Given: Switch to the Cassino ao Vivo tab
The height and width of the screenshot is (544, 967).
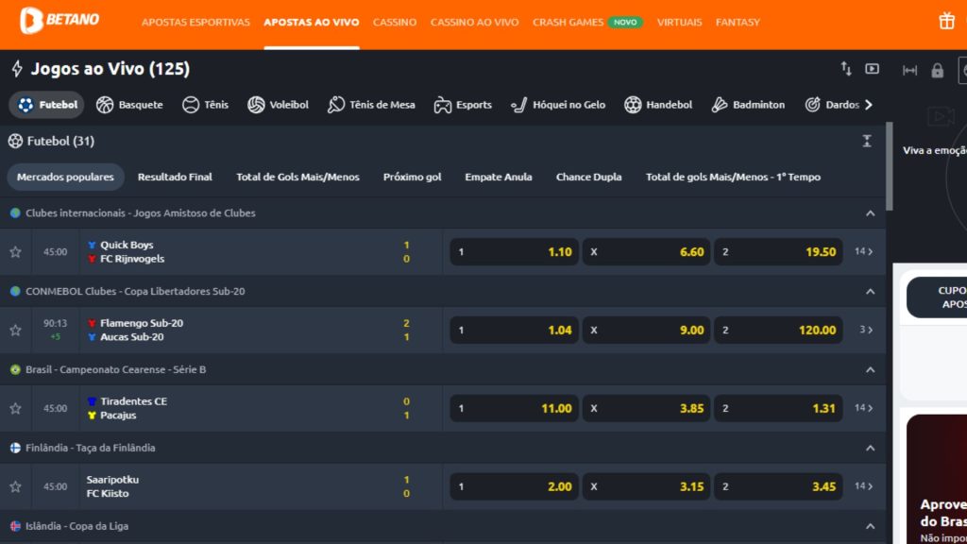Looking at the screenshot, I should tap(474, 22).
